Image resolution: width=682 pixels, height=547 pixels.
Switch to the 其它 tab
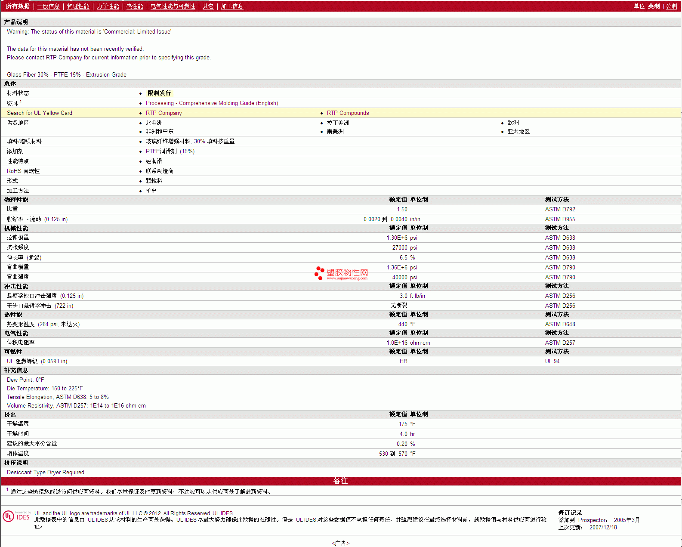coord(208,6)
